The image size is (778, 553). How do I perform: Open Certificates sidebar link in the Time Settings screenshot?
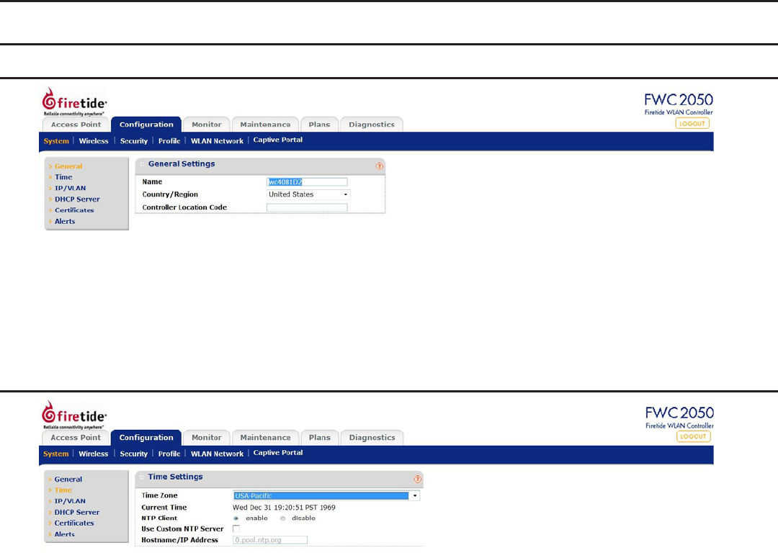point(74,523)
